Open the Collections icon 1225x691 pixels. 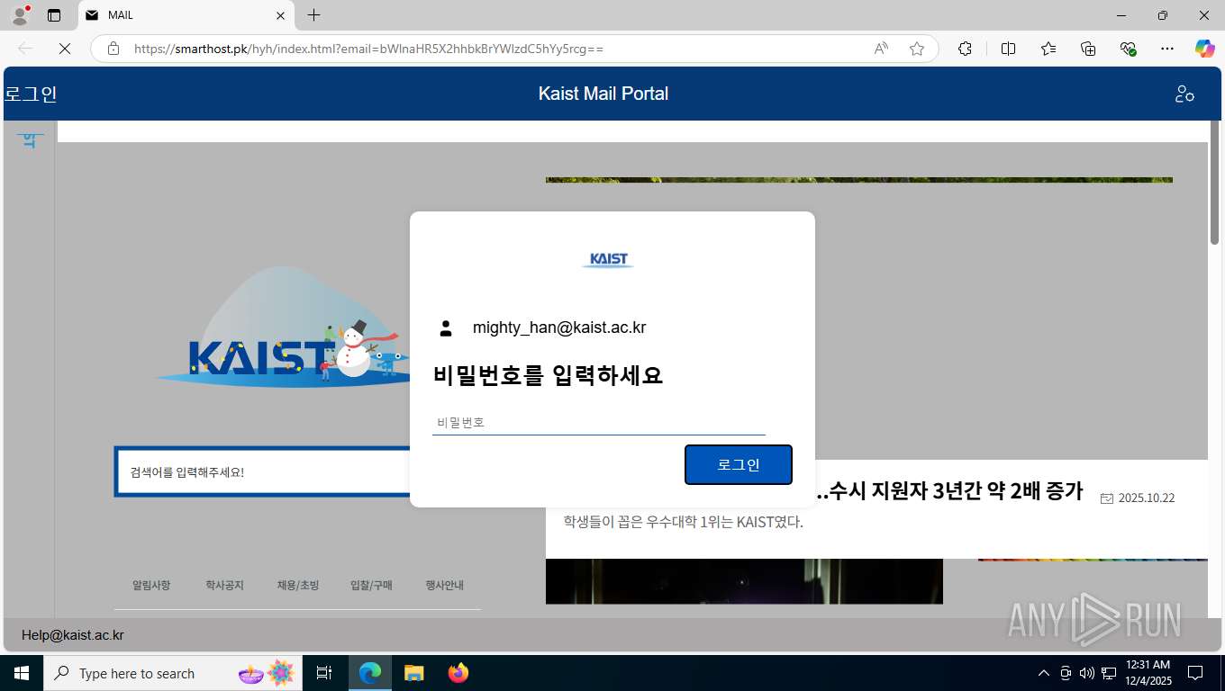pyautogui.click(x=1088, y=49)
